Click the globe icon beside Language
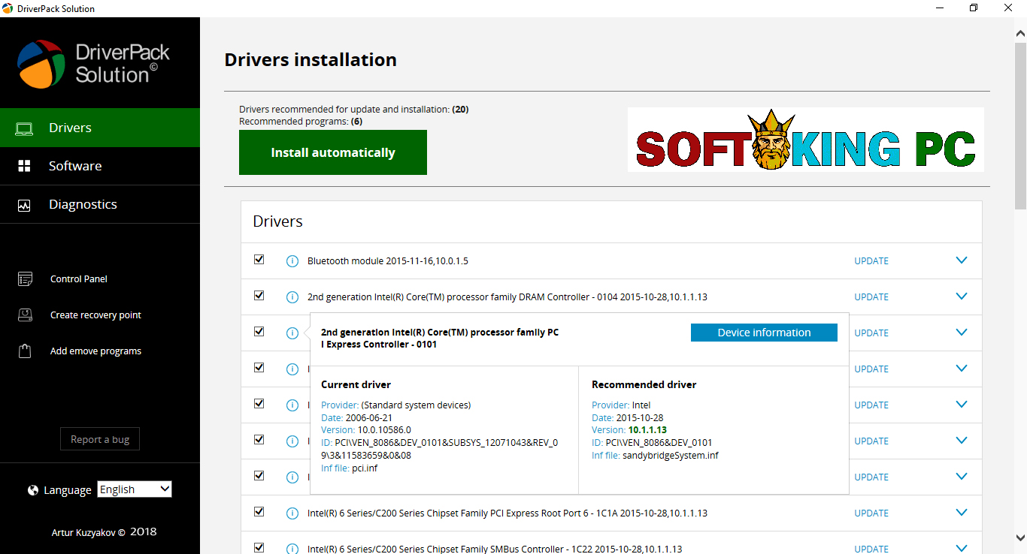The width and height of the screenshot is (1027, 554). (x=33, y=490)
